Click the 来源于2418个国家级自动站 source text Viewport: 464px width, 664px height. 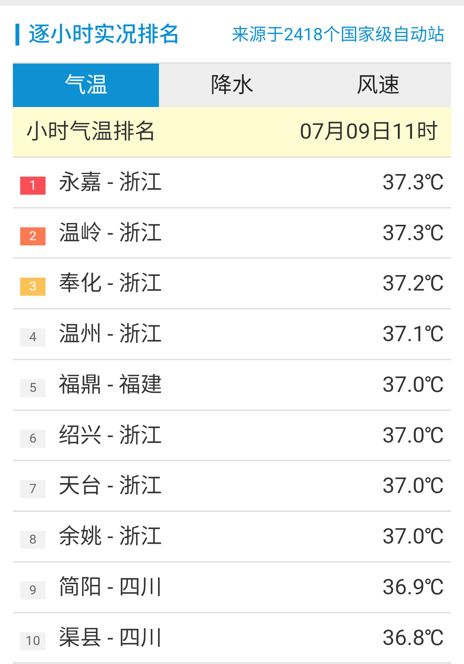[338, 34]
